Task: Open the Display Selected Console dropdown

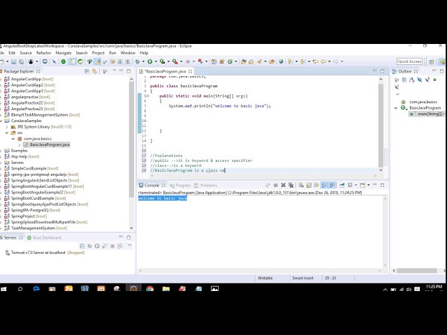Action: tap(356, 185)
